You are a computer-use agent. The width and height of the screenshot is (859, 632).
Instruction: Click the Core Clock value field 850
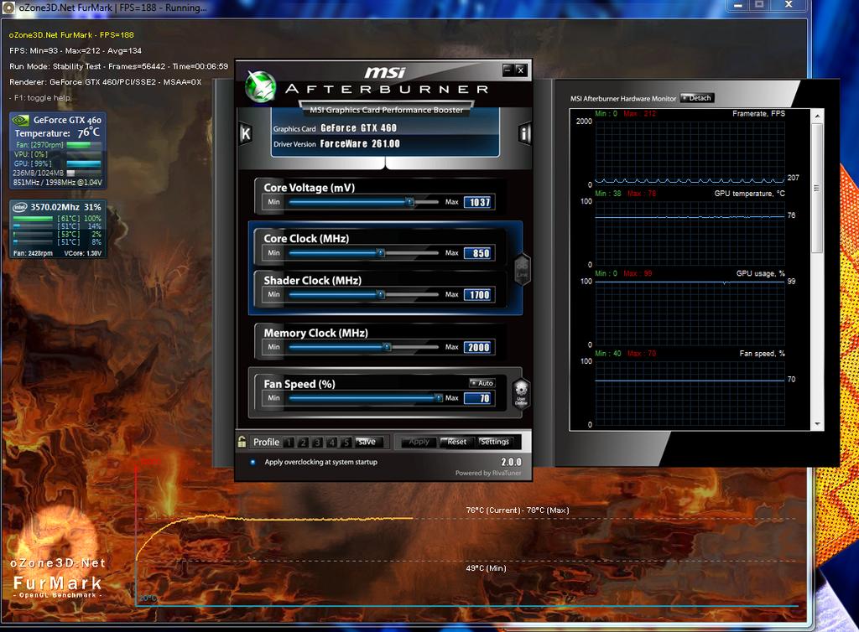479,253
